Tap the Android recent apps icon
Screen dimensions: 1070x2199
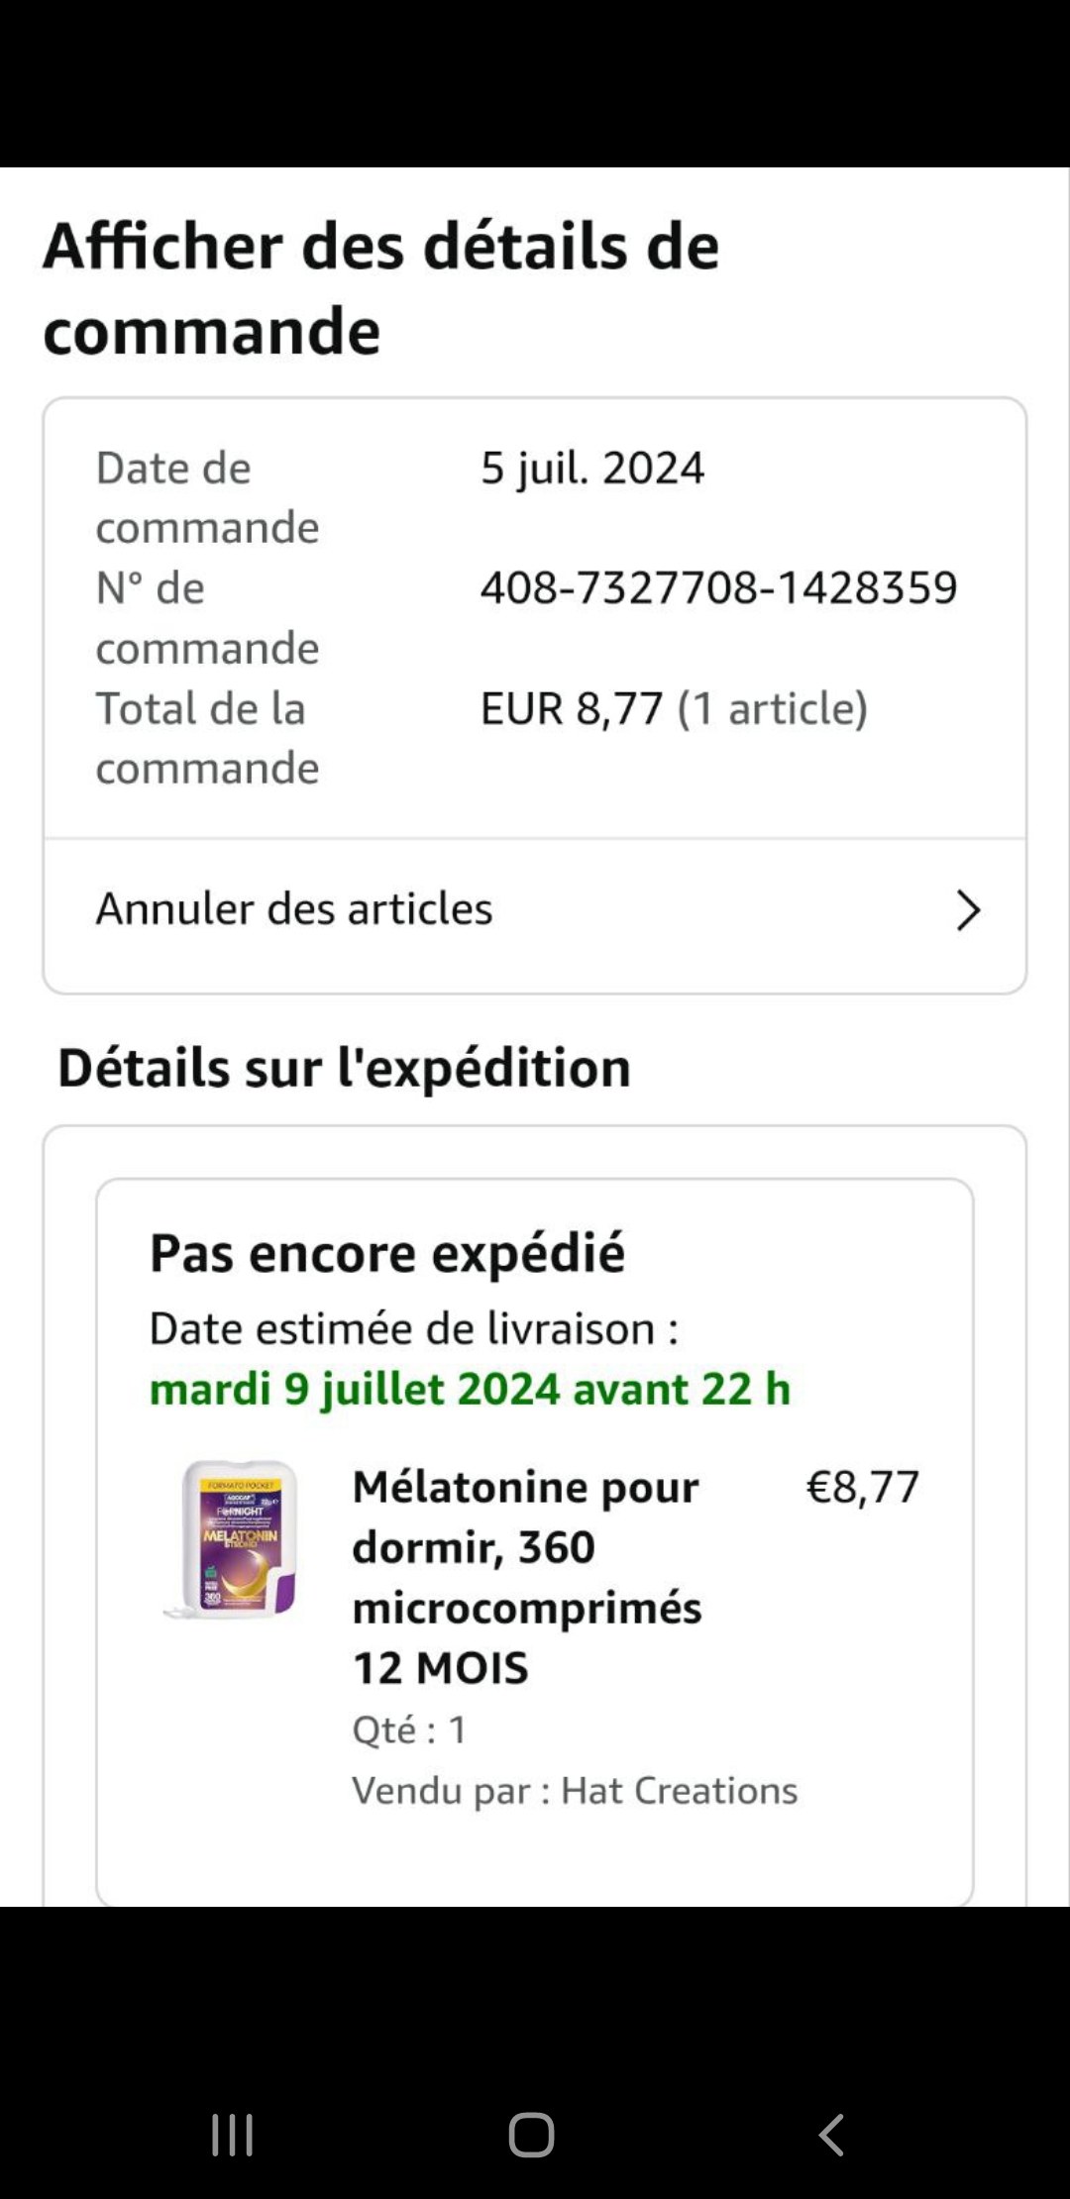(233, 2135)
